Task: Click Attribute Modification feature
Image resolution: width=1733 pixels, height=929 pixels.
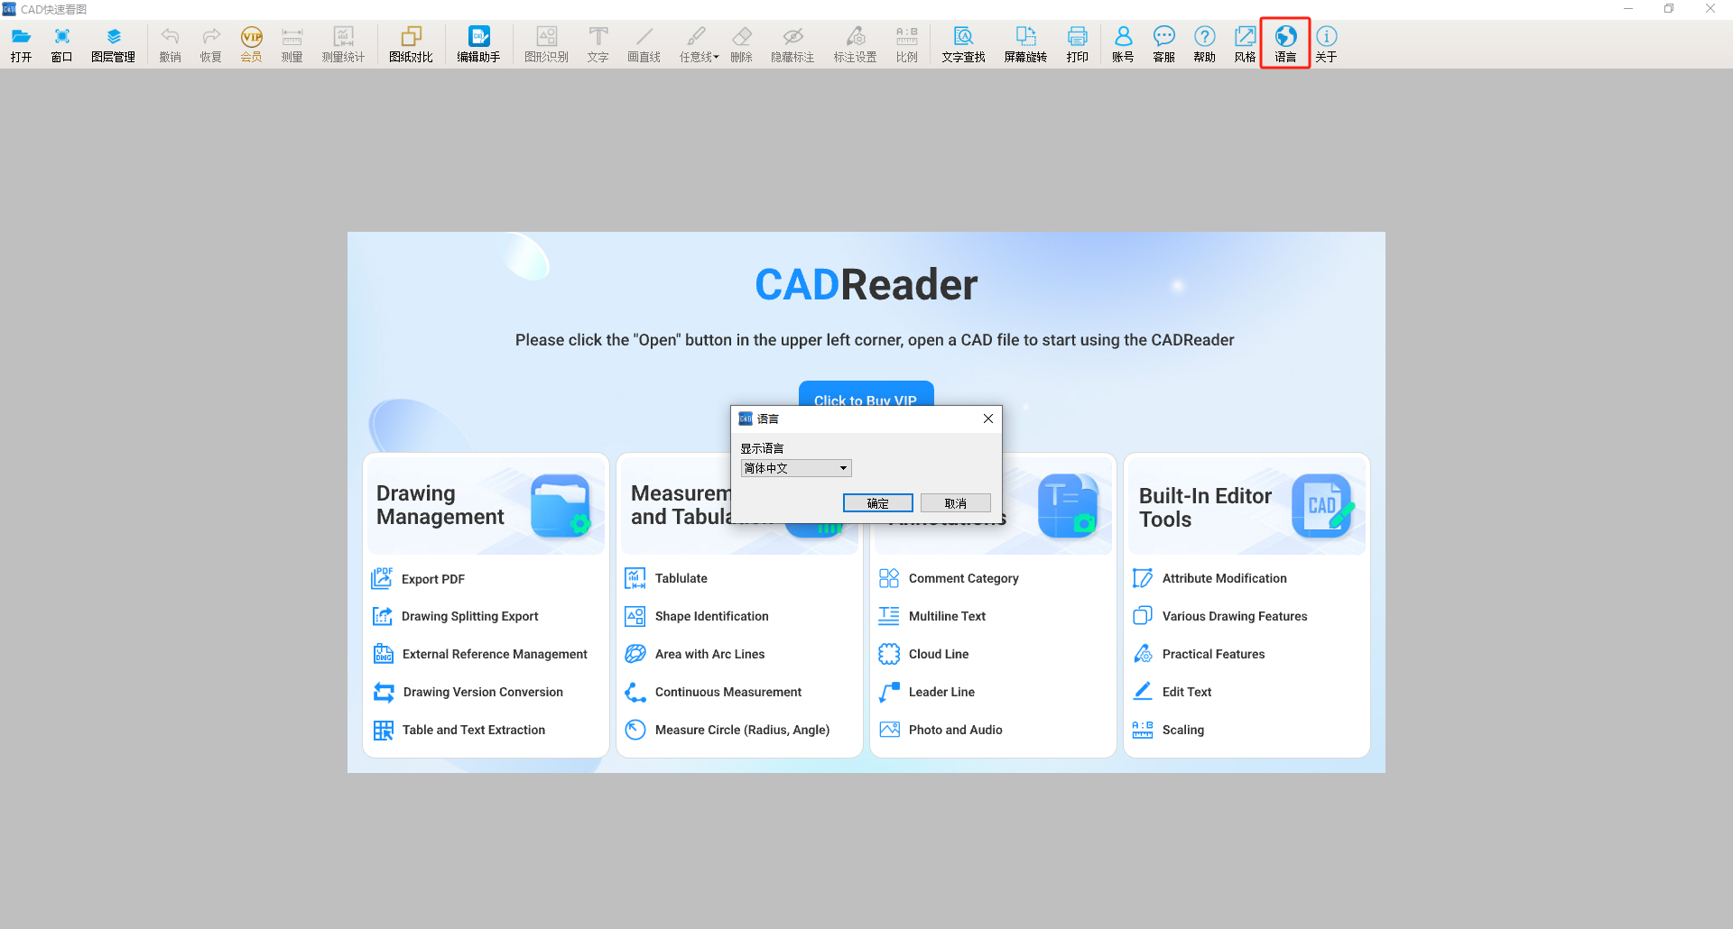Action: (x=1224, y=578)
